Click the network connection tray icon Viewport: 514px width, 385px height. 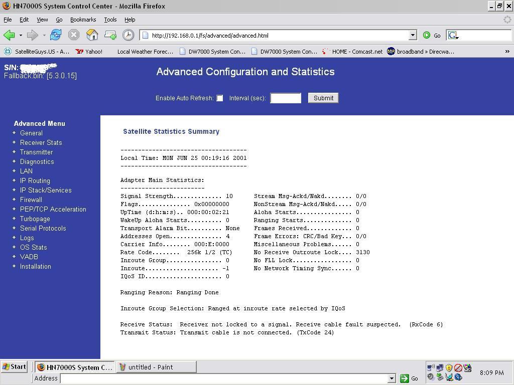click(x=440, y=368)
